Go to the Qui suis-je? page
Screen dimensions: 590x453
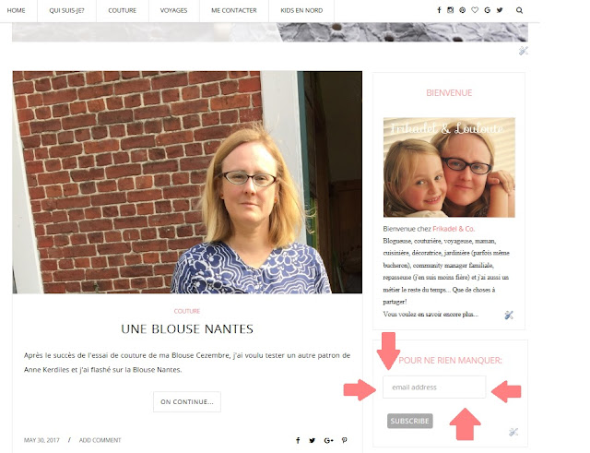(x=66, y=10)
